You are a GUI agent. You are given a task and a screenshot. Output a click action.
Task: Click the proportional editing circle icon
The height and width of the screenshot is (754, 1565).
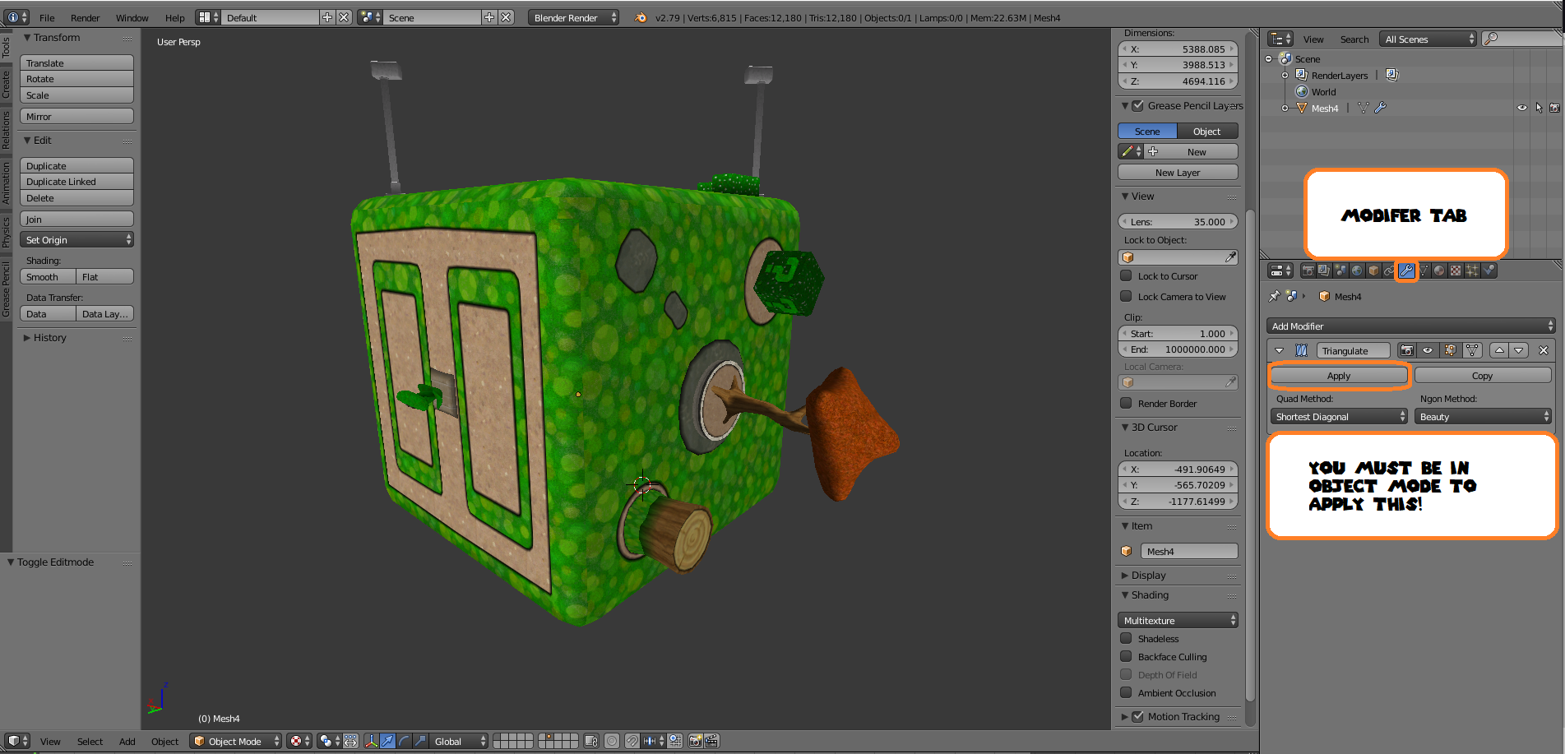612,741
